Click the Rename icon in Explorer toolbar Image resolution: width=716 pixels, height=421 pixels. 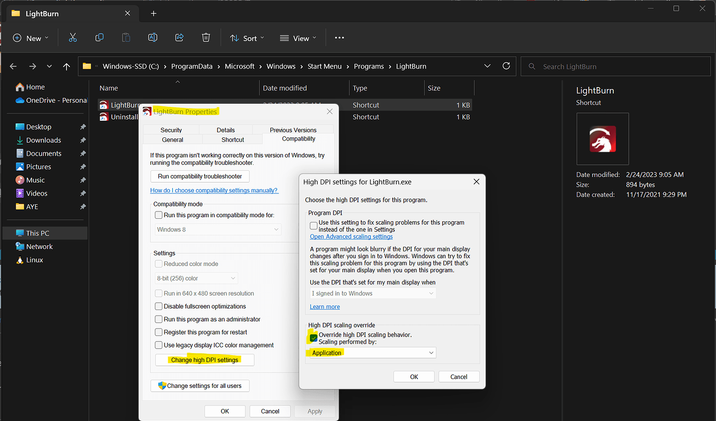coord(153,37)
